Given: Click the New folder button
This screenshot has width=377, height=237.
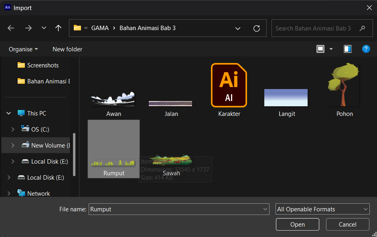Looking at the screenshot, I should [x=67, y=49].
